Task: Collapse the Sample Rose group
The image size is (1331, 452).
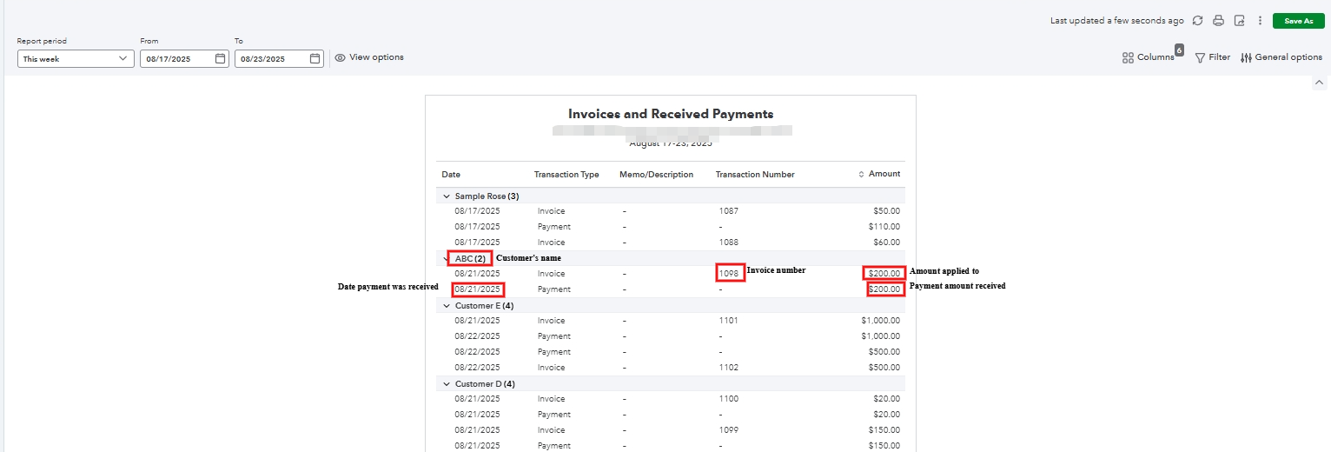Action: [x=447, y=196]
